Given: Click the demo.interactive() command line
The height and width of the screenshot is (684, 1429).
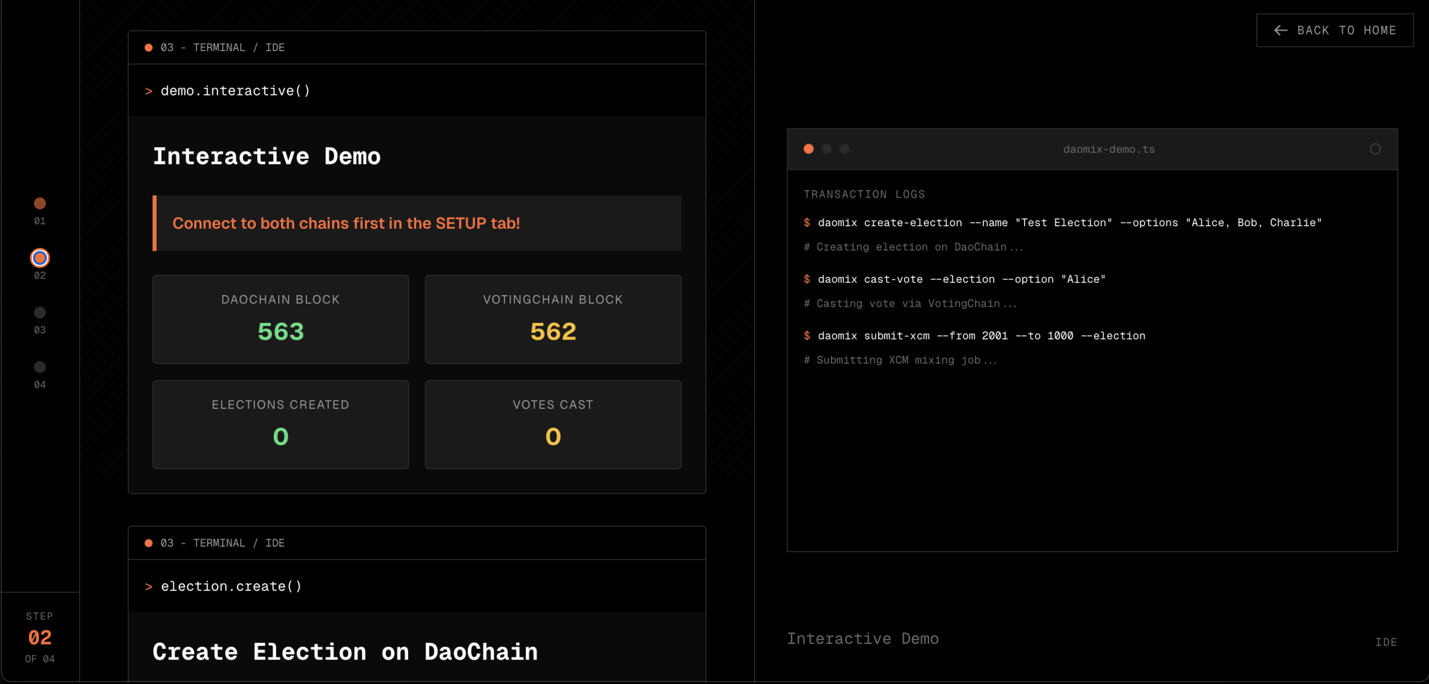Looking at the screenshot, I should click(235, 91).
